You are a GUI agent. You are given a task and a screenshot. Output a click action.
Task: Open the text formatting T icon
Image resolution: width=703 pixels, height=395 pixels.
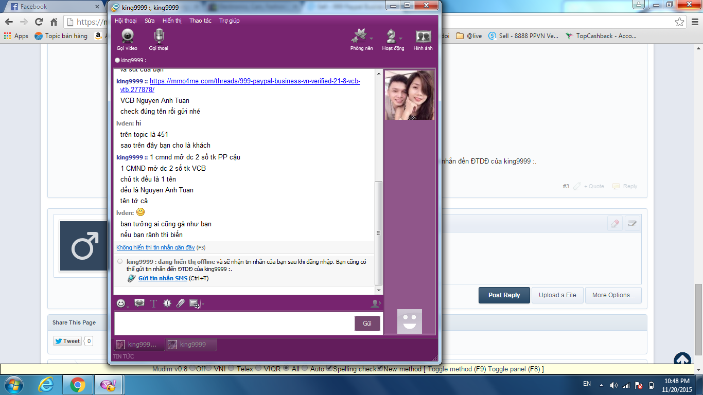pos(153,303)
